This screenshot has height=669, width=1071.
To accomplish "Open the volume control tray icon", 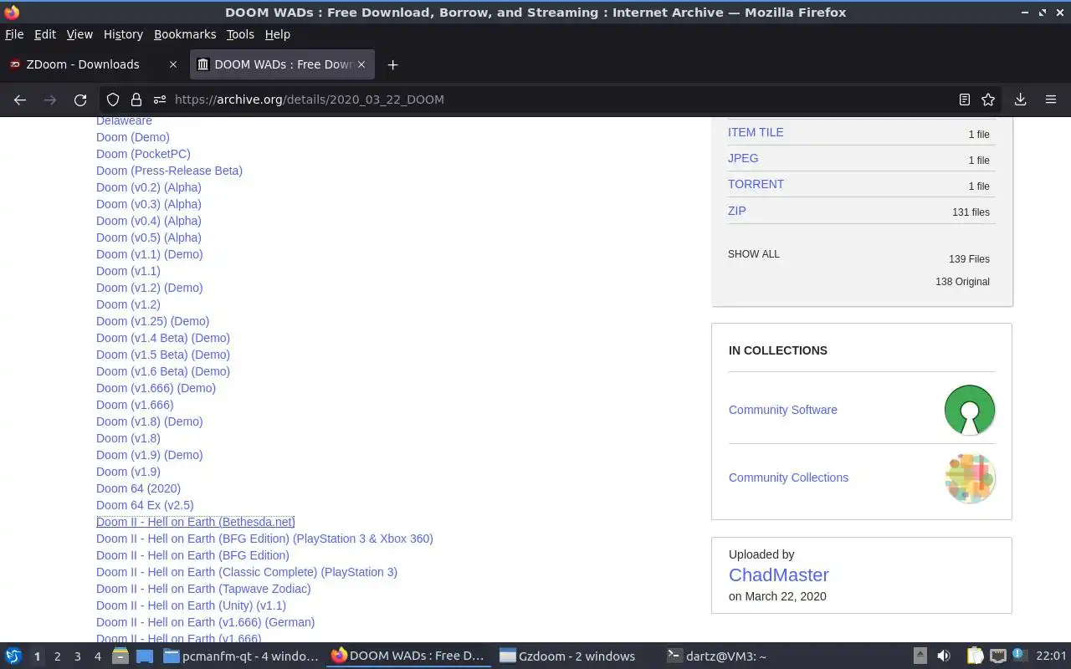I will (x=944, y=656).
